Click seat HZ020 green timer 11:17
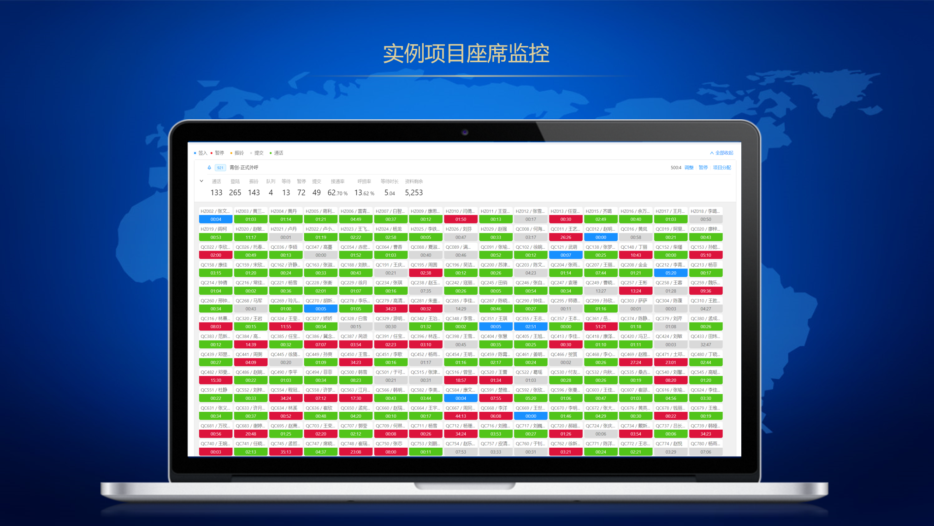Screen dimensions: 934x526 (x=251, y=238)
